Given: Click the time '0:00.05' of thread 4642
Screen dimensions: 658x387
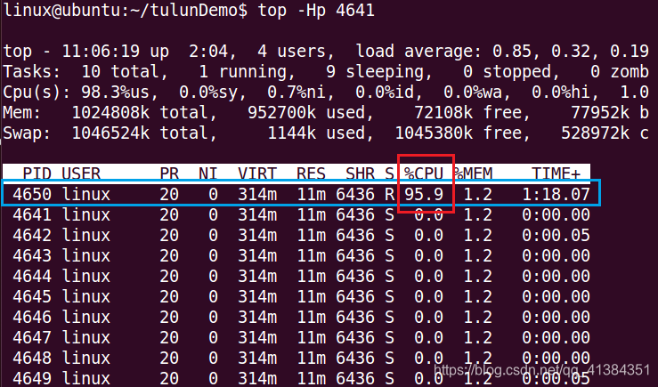Looking at the screenshot, I should click(x=556, y=235).
